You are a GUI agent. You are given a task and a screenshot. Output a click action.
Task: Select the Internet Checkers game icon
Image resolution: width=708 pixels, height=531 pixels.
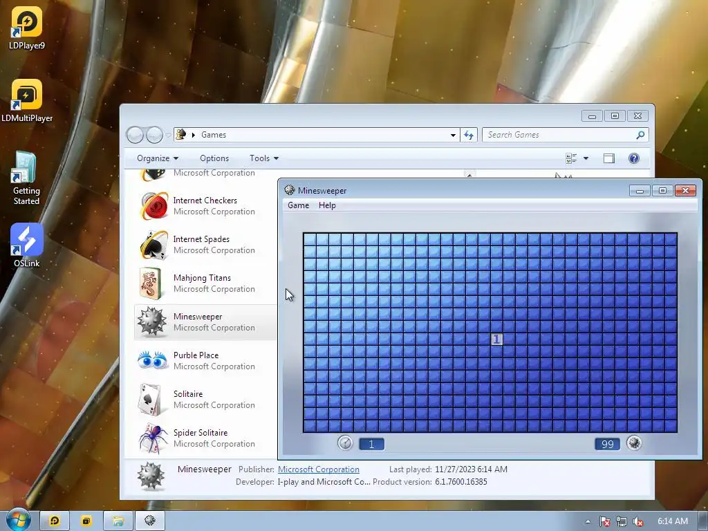click(153, 206)
